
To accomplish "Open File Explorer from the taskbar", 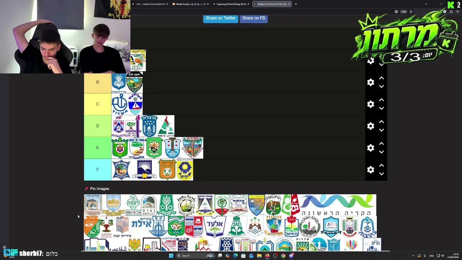I will pos(259,256).
